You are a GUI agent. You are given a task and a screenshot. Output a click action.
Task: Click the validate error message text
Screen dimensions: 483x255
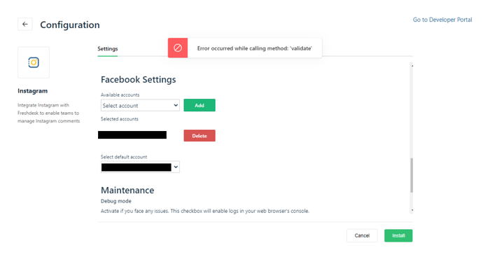point(254,48)
